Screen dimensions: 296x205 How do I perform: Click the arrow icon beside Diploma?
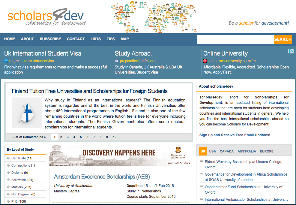point(8,173)
